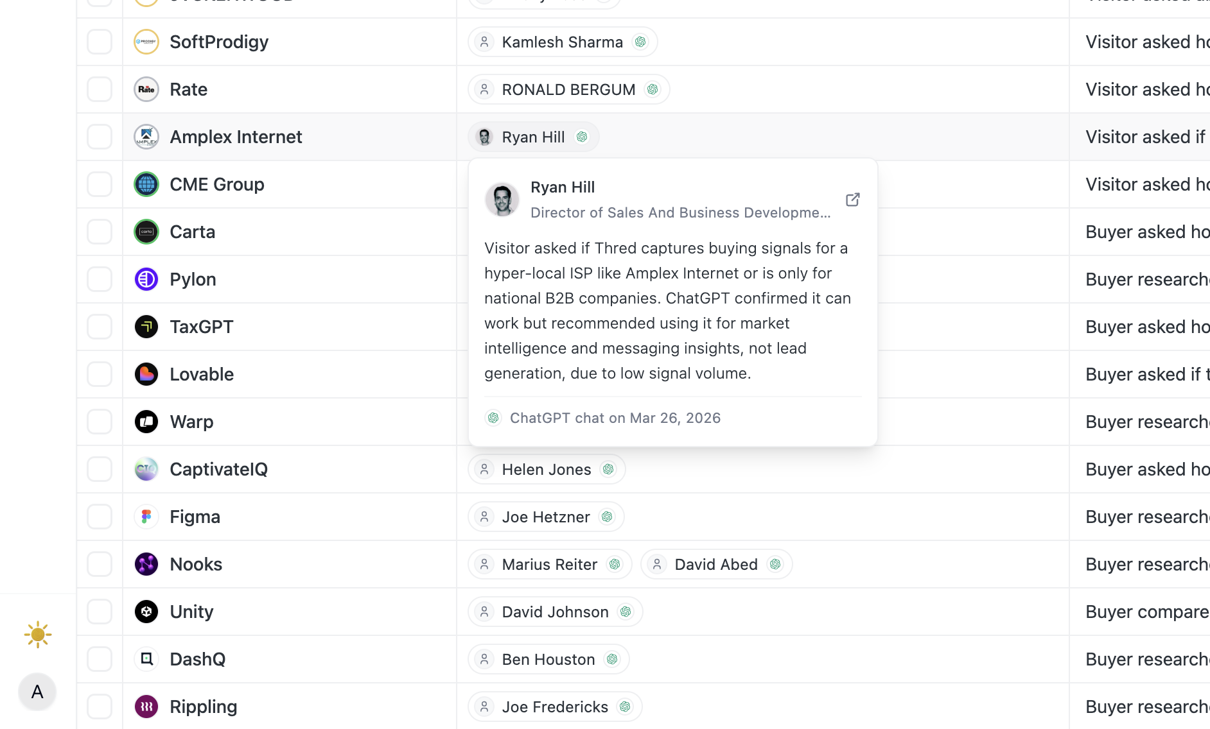This screenshot has width=1210, height=729.
Task: Click the CaptivateIQ company name
Action: (x=219, y=469)
